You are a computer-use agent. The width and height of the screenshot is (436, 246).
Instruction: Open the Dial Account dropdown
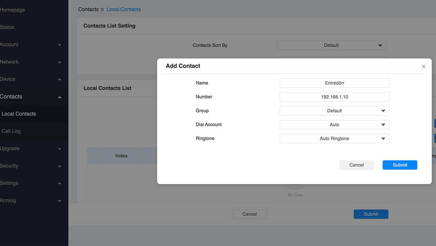tap(334, 125)
